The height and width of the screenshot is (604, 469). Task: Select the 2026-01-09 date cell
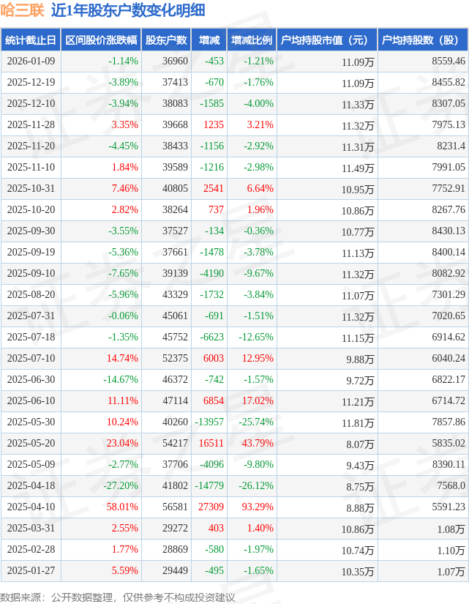31,61
